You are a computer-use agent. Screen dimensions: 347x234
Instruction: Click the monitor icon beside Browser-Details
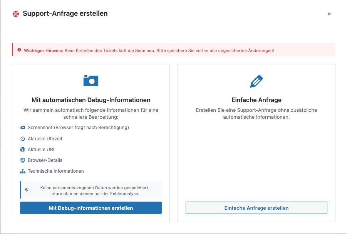tap(23, 160)
